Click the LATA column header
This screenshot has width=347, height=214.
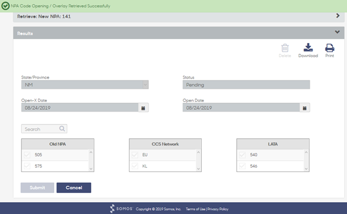(x=273, y=144)
